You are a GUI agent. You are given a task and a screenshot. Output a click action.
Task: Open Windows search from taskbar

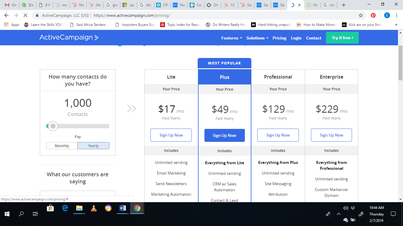[21, 214]
